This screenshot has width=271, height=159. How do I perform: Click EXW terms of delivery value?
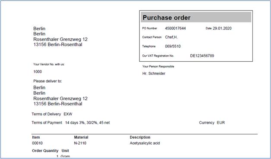click(68, 114)
